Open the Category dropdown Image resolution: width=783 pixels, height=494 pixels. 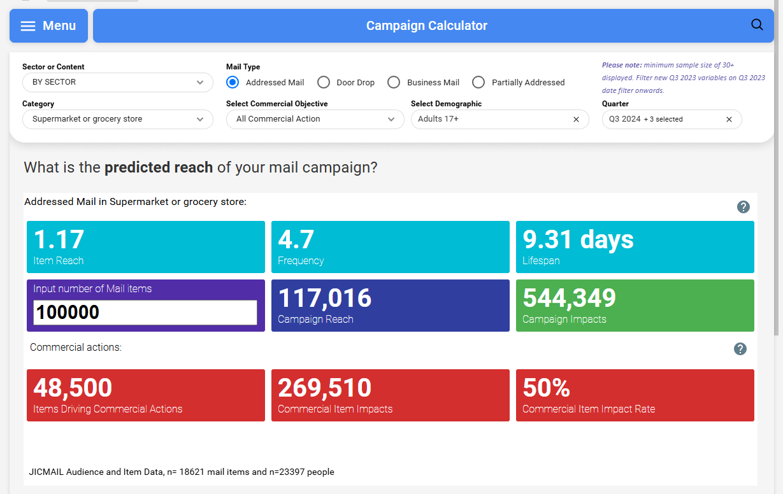(118, 119)
